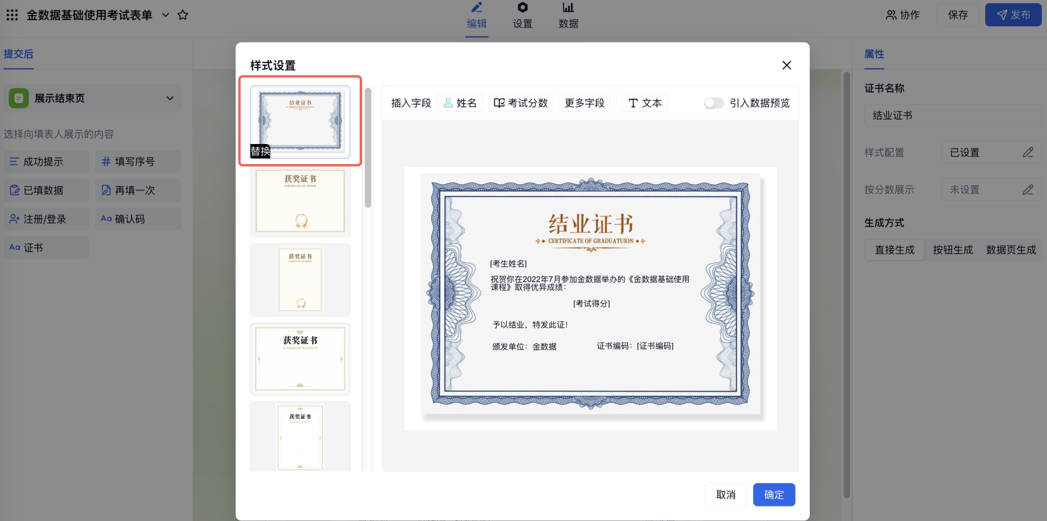Star the form as favorite
Screen dimensions: 1047x521
pyautogui.click(x=183, y=15)
